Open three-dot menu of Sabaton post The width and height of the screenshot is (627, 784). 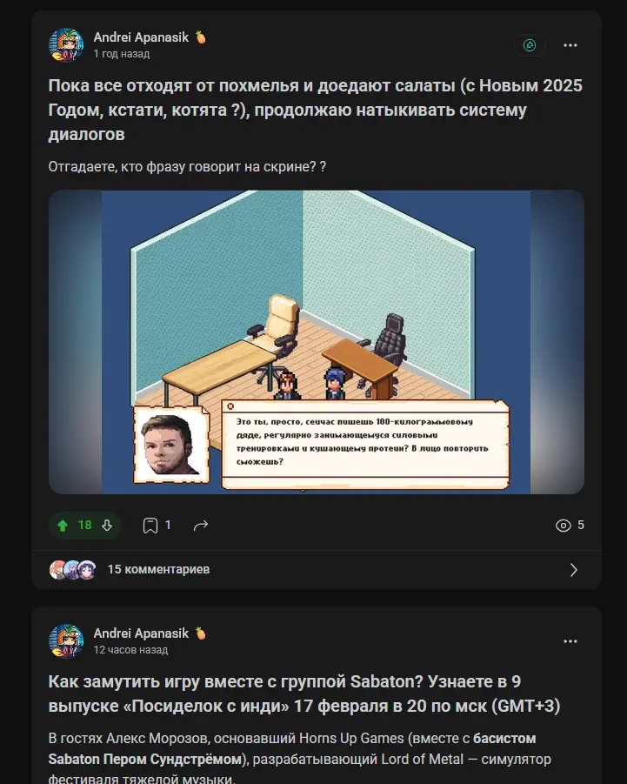tap(570, 641)
